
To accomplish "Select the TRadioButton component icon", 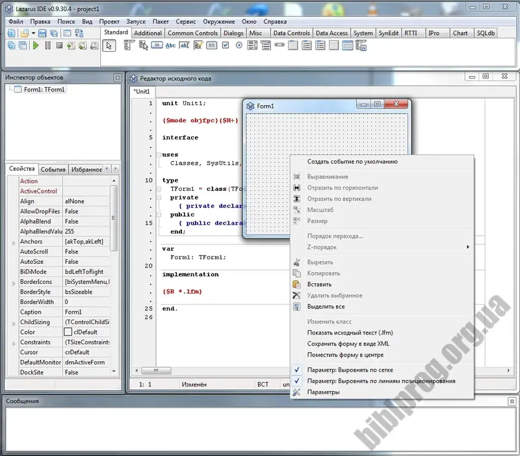I will click(239, 45).
